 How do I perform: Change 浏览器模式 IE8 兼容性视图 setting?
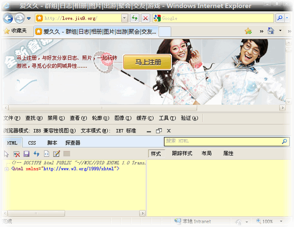point(39,131)
